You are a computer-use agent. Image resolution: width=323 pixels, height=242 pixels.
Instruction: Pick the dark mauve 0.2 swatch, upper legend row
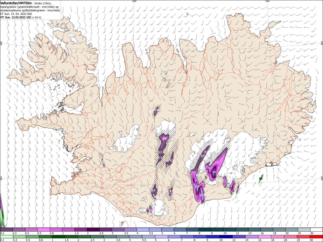[6, 229]
